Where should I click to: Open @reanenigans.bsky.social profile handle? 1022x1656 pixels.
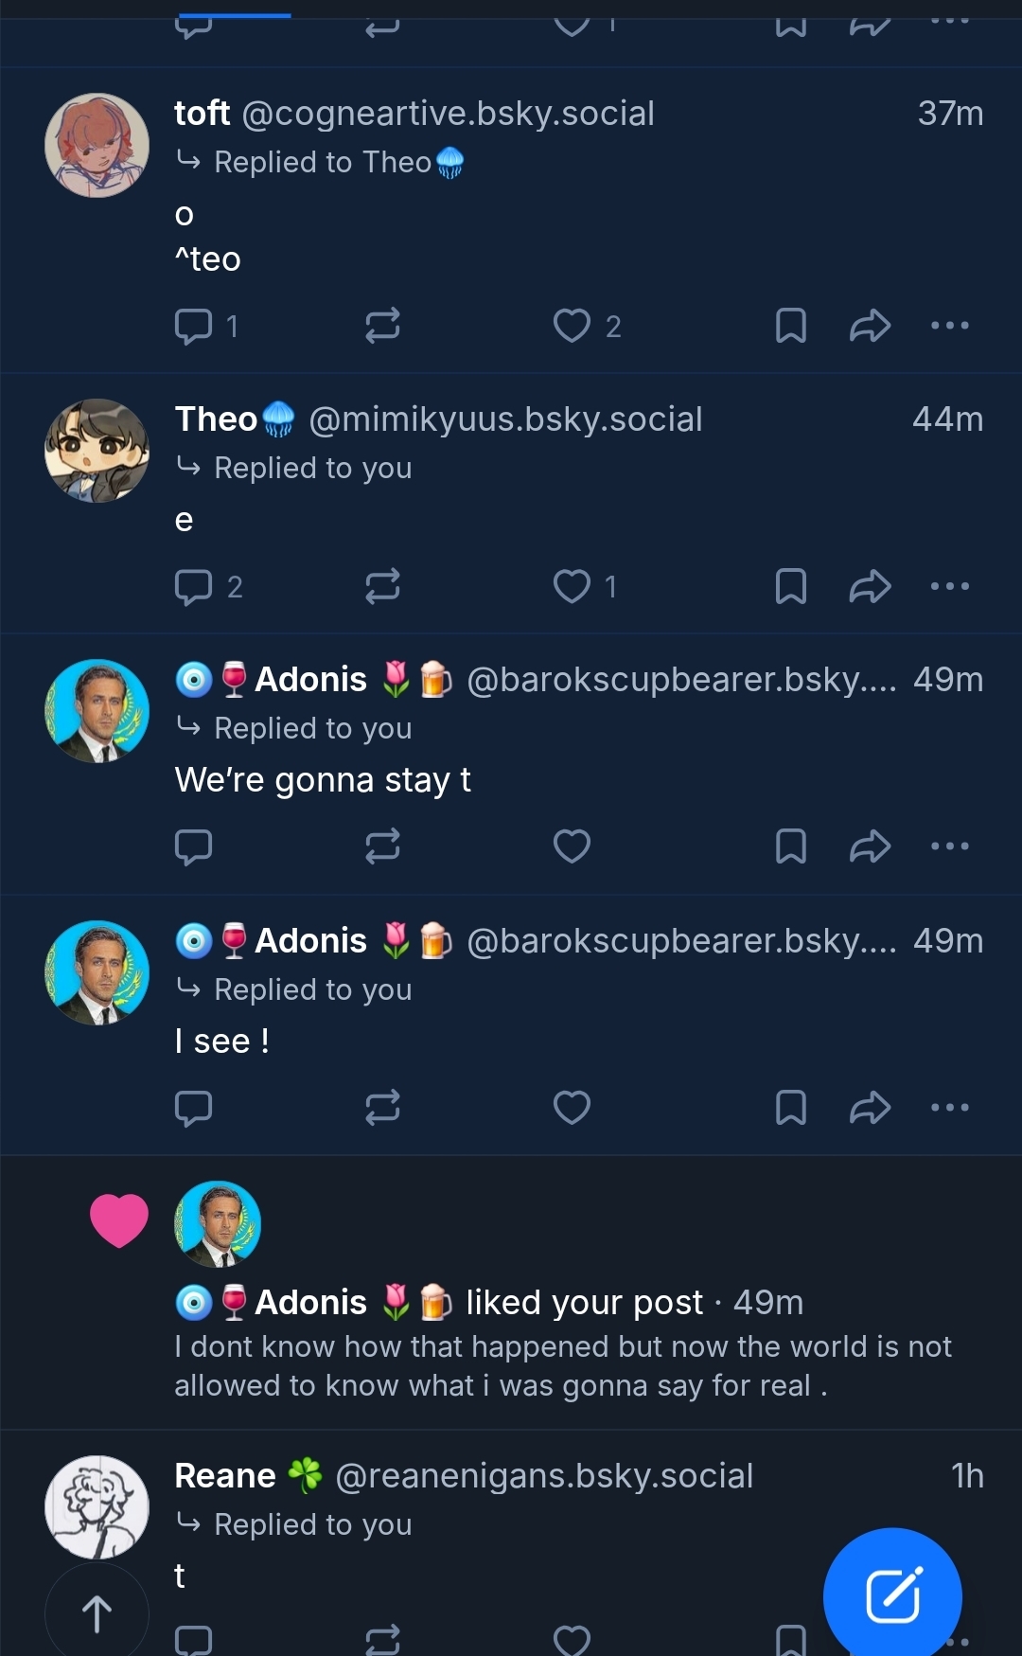click(544, 1476)
